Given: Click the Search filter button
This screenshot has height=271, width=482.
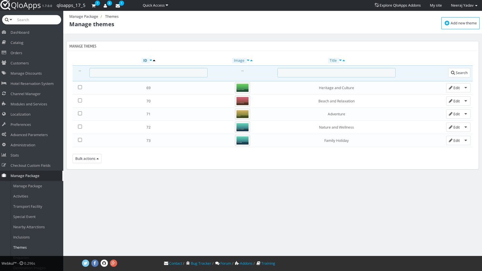Looking at the screenshot, I should pyautogui.click(x=459, y=73).
